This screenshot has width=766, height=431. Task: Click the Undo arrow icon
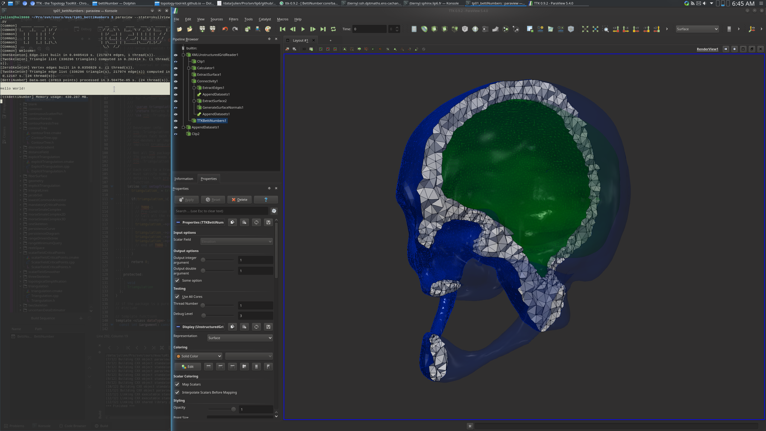click(225, 29)
